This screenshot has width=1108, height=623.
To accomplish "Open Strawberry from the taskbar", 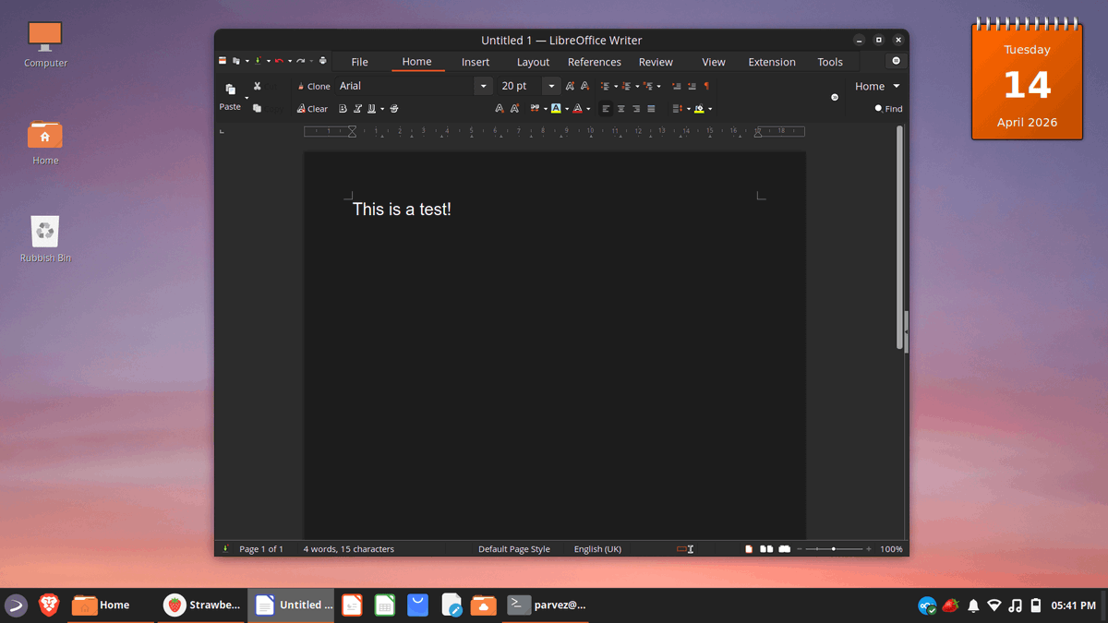I will click(x=202, y=605).
